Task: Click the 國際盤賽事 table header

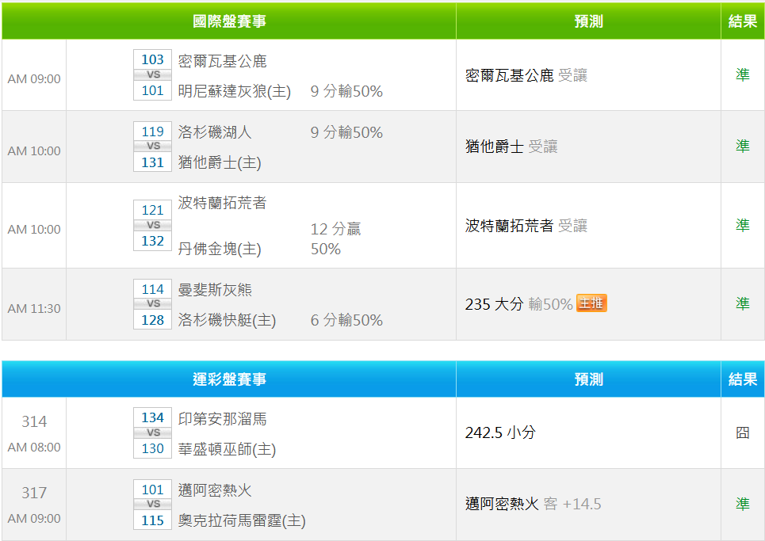Action: click(229, 21)
